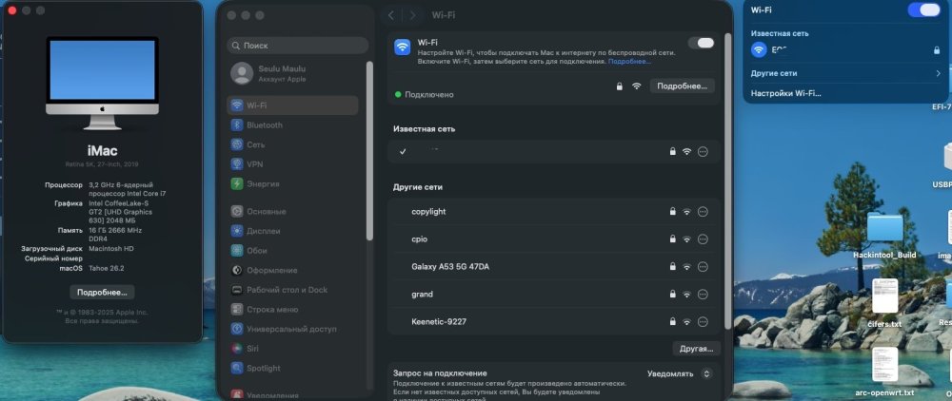Open more options for Keenetic-9227 network
This screenshot has height=401, width=952.
point(703,321)
